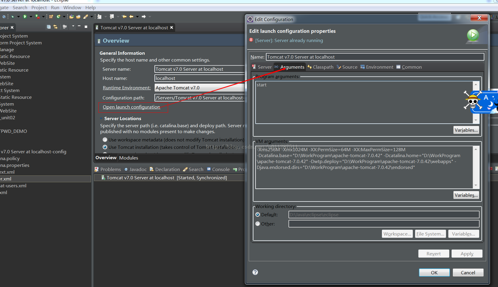This screenshot has height=287, width=498.
Task: Close the explorer view tab
Action: 12,28
